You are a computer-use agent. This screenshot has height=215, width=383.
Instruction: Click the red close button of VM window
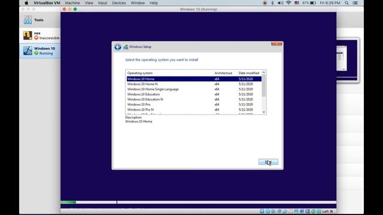65,9
